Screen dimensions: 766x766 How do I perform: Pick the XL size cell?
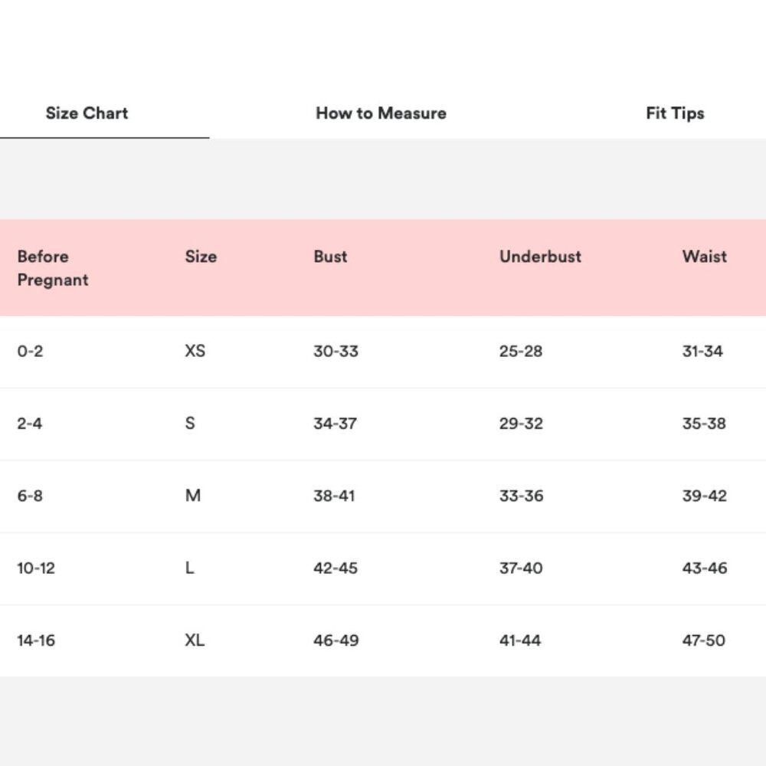[x=195, y=640]
